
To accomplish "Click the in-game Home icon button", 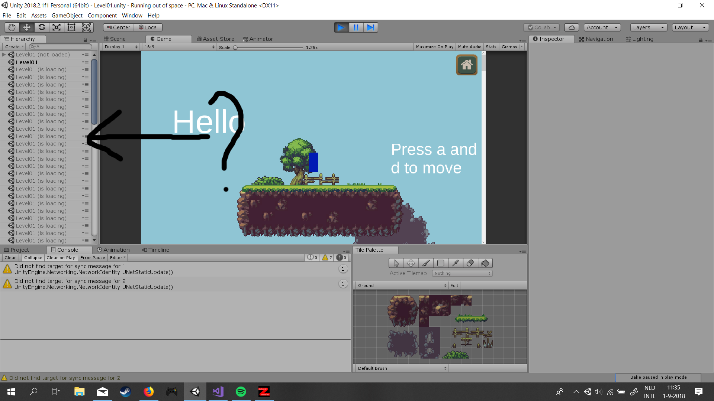I will 467,65.
